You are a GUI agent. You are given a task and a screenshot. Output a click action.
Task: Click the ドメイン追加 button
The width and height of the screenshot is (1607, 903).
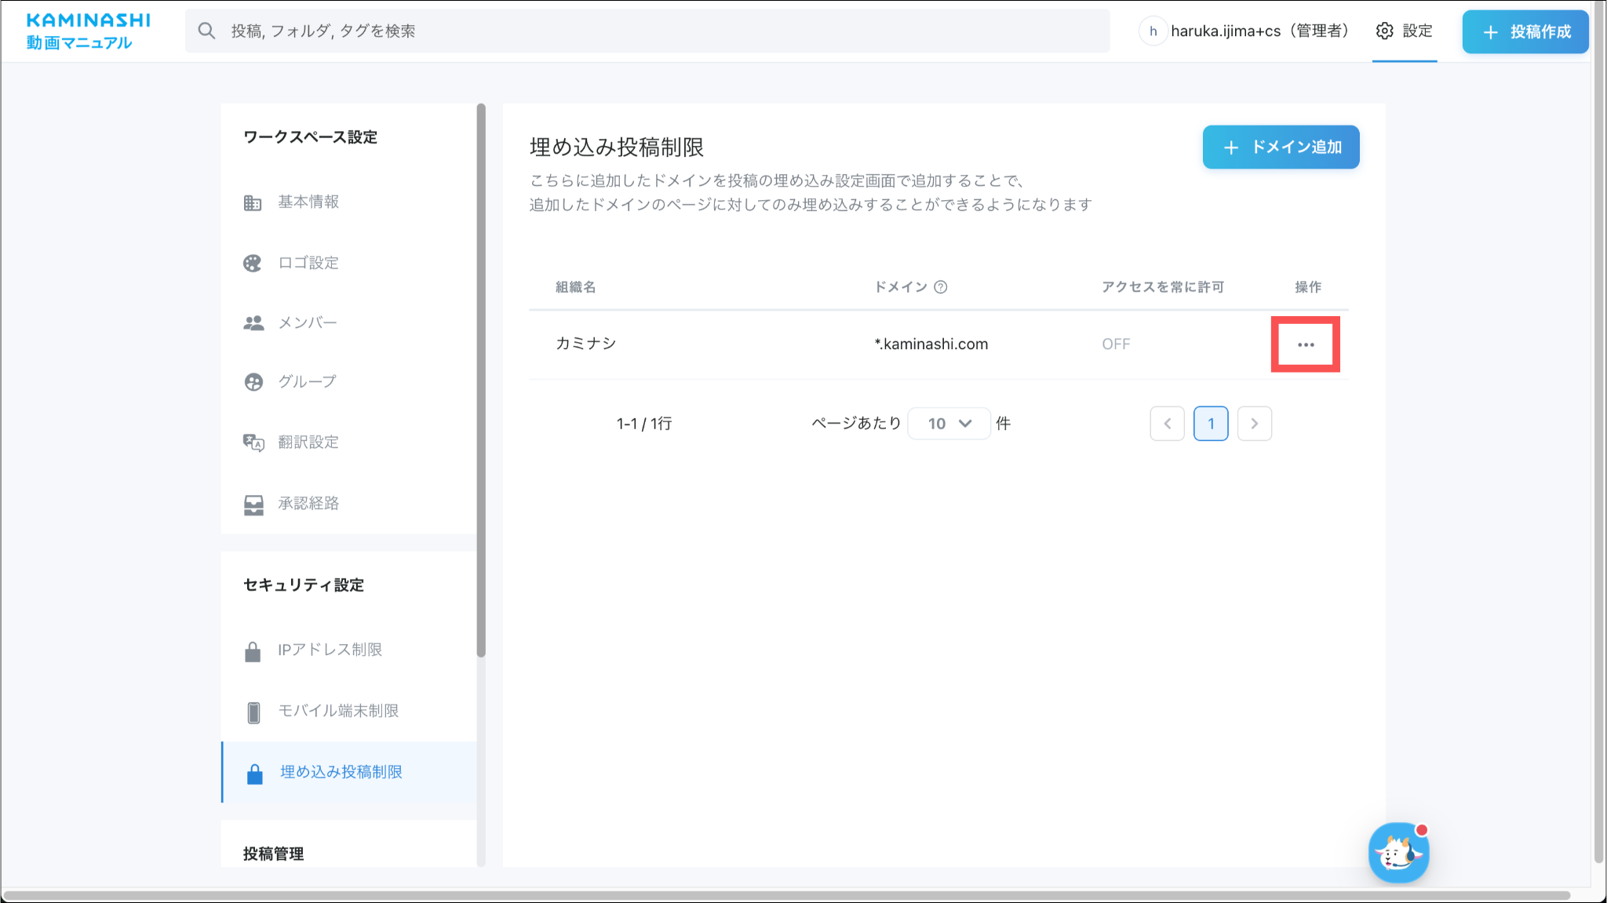point(1281,147)
